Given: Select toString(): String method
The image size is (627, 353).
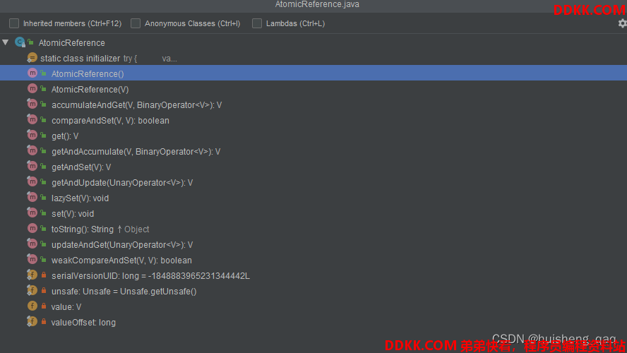Looking at the screenshot, I should point(313,229).
